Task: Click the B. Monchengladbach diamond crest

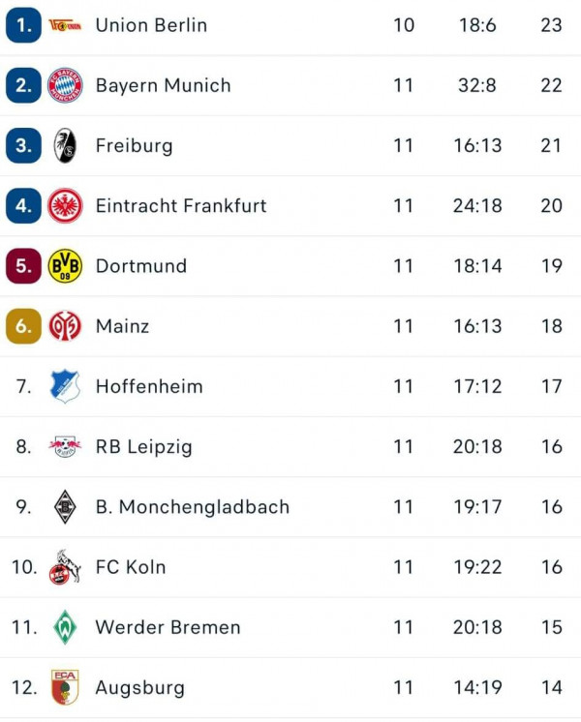Action: (65, 506)
